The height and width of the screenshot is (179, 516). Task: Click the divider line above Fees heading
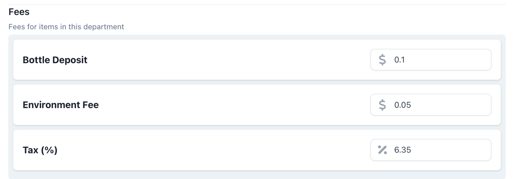tap(257, 4)
